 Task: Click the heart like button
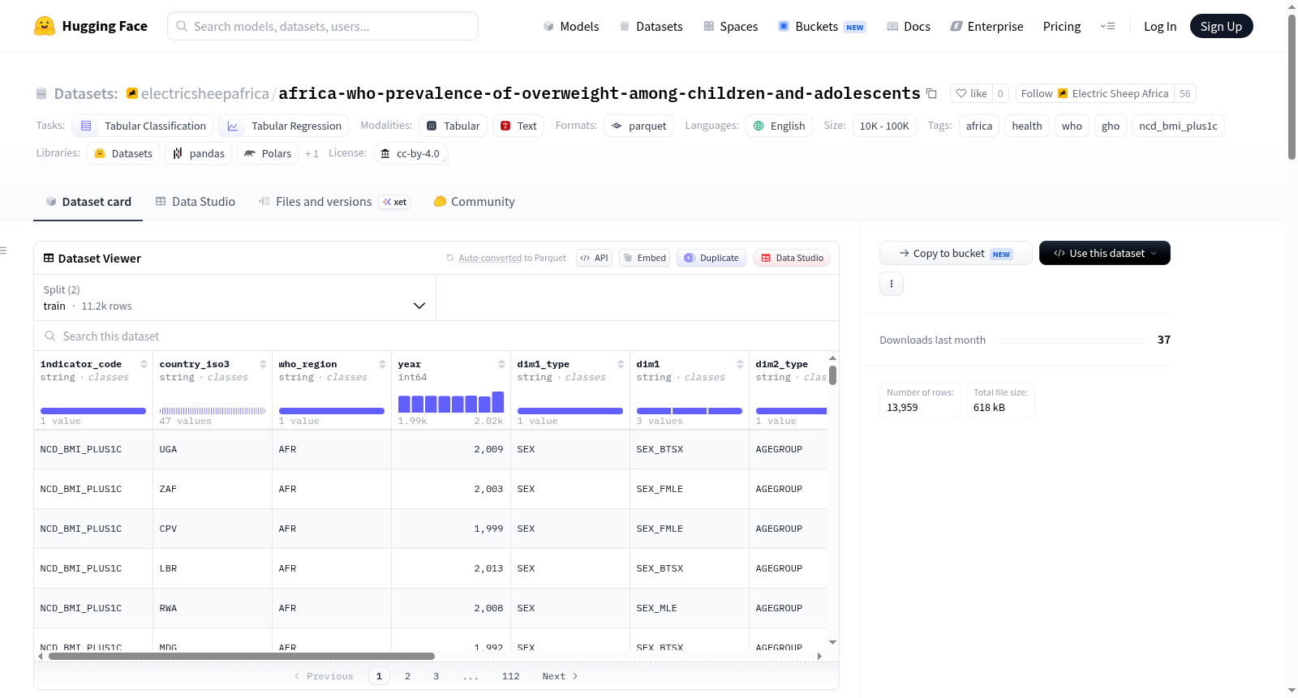(971, 94)
